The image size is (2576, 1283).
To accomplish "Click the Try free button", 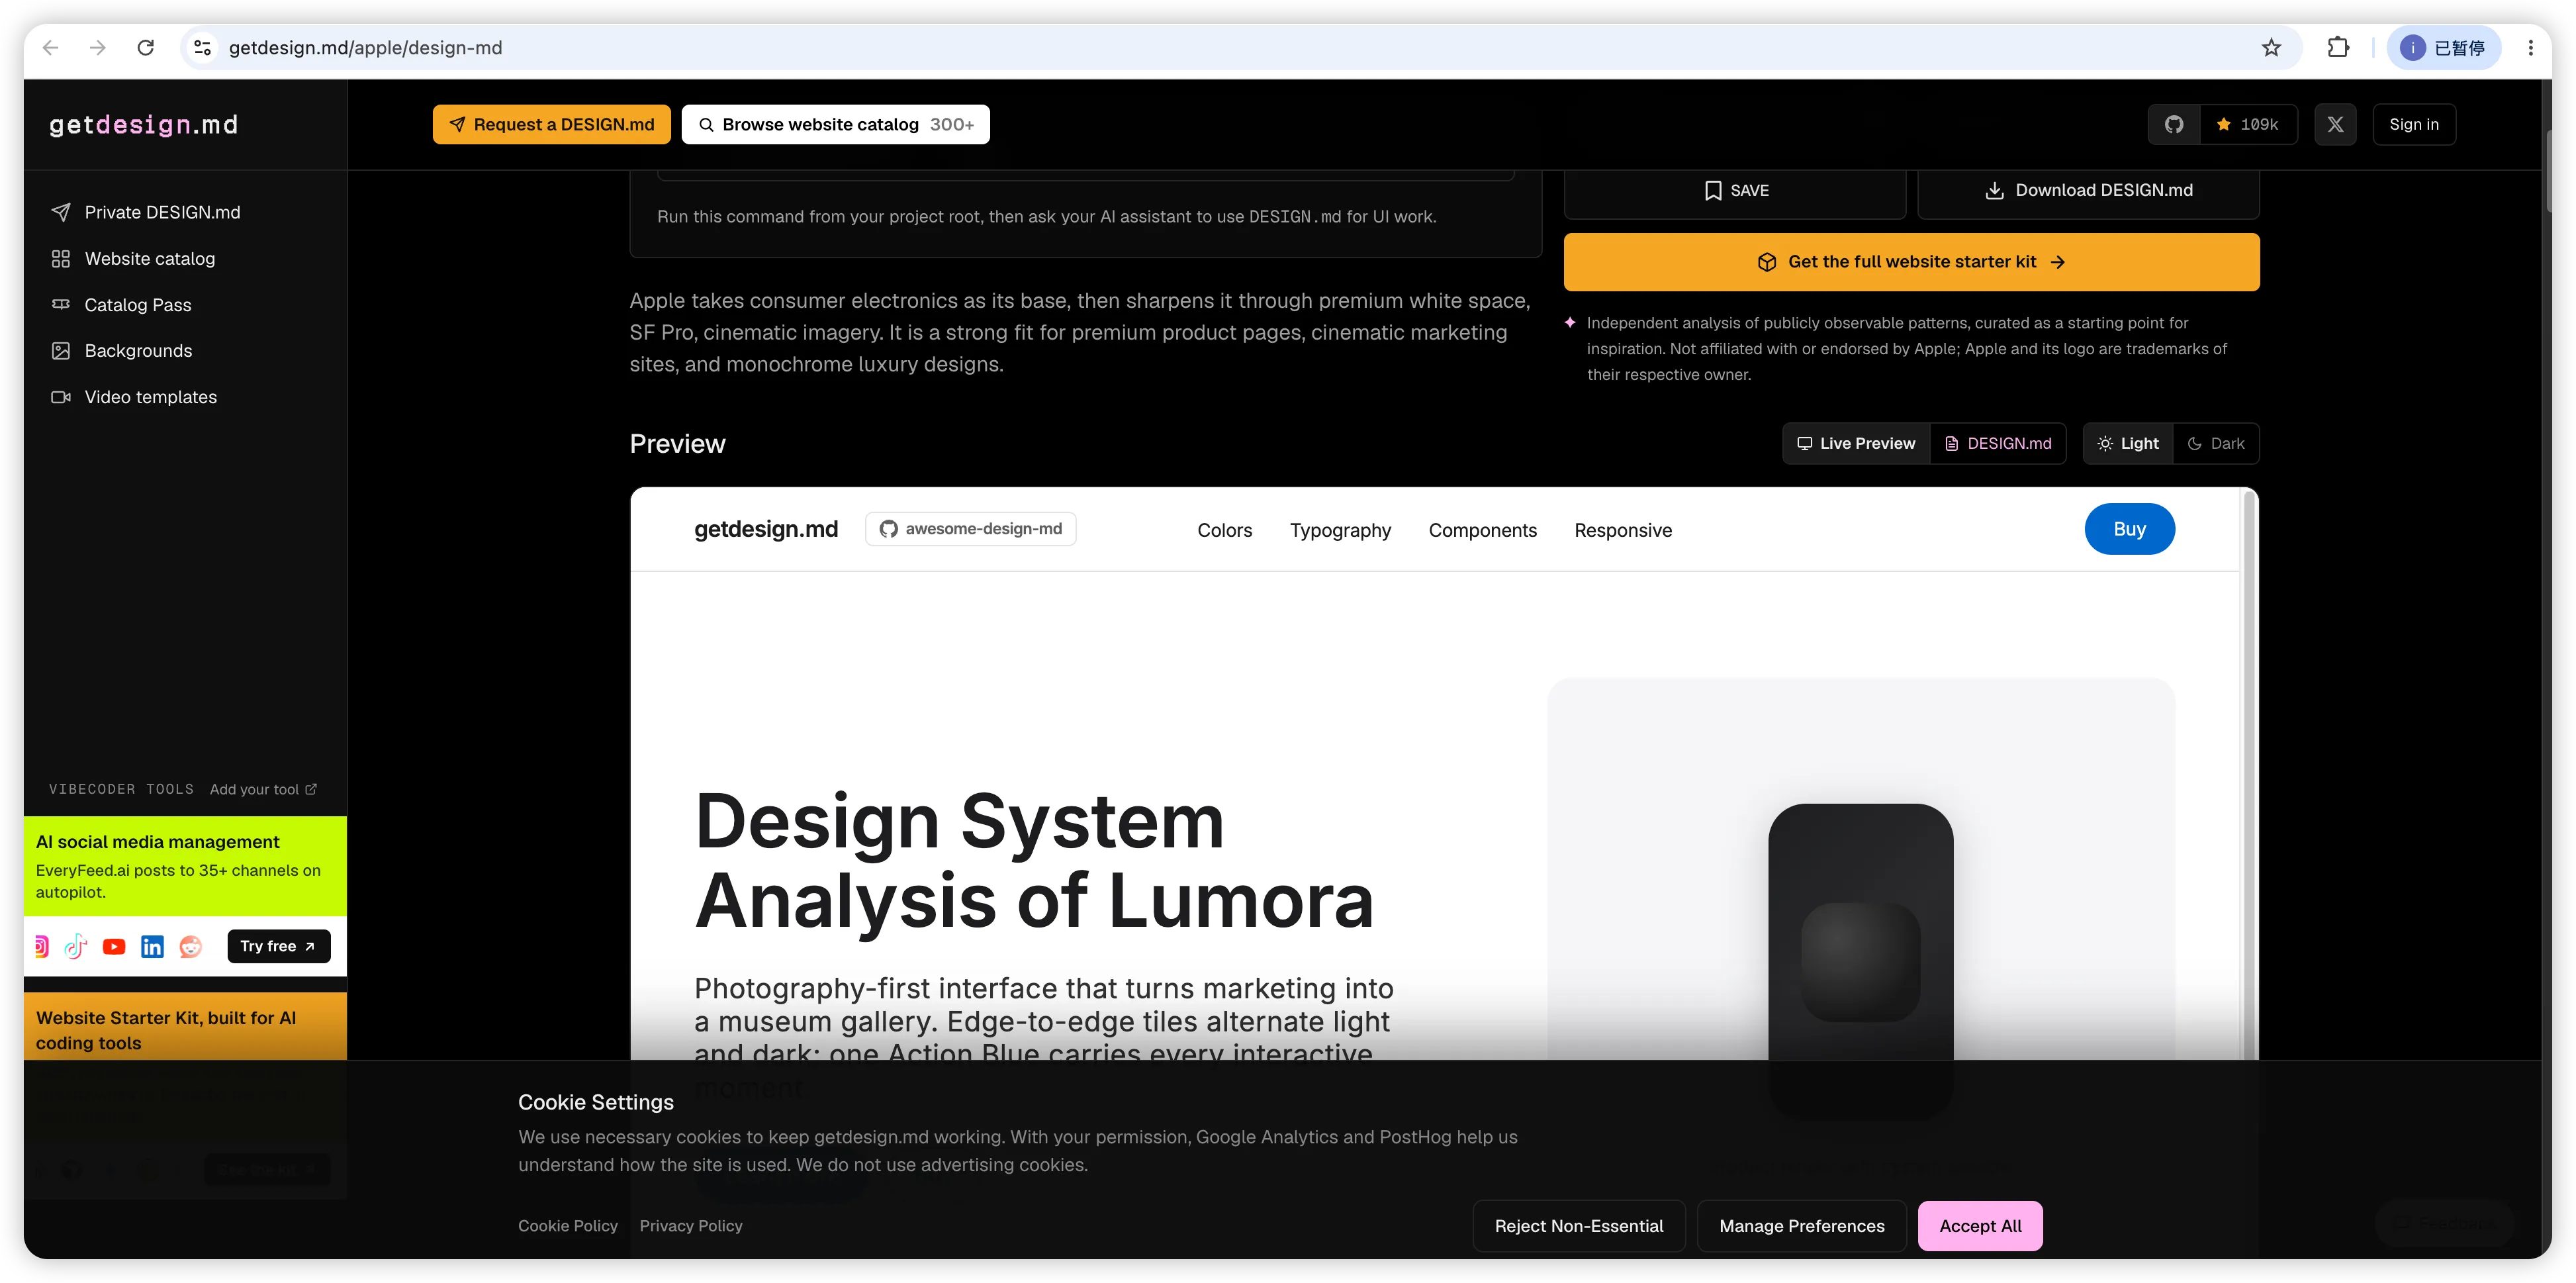I will click(279, 946).
